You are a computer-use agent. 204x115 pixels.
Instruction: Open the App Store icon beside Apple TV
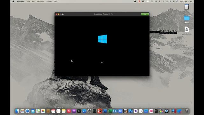pyautogui.click(x=84, y=111)
